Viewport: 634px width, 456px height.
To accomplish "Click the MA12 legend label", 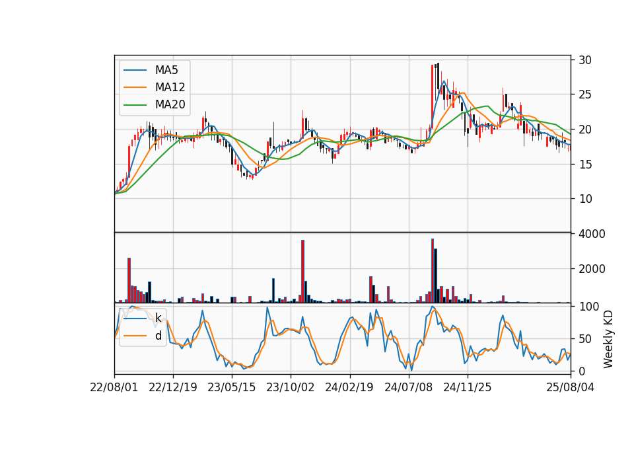I will click(170, 87).
